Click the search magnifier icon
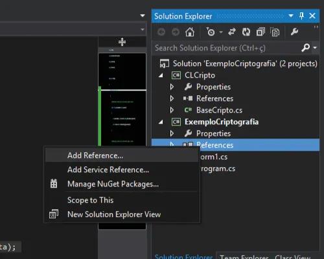324x259 pixels. [306, 48]
